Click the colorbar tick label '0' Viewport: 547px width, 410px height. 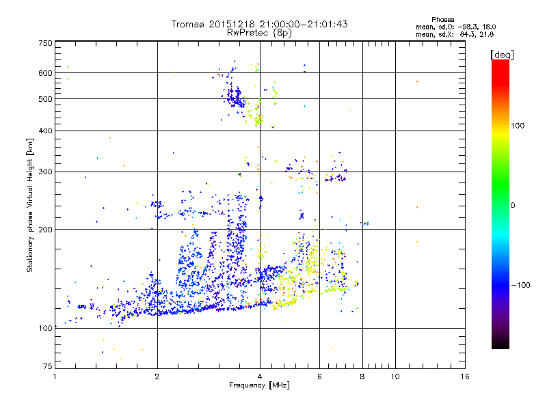pos(513,206)
